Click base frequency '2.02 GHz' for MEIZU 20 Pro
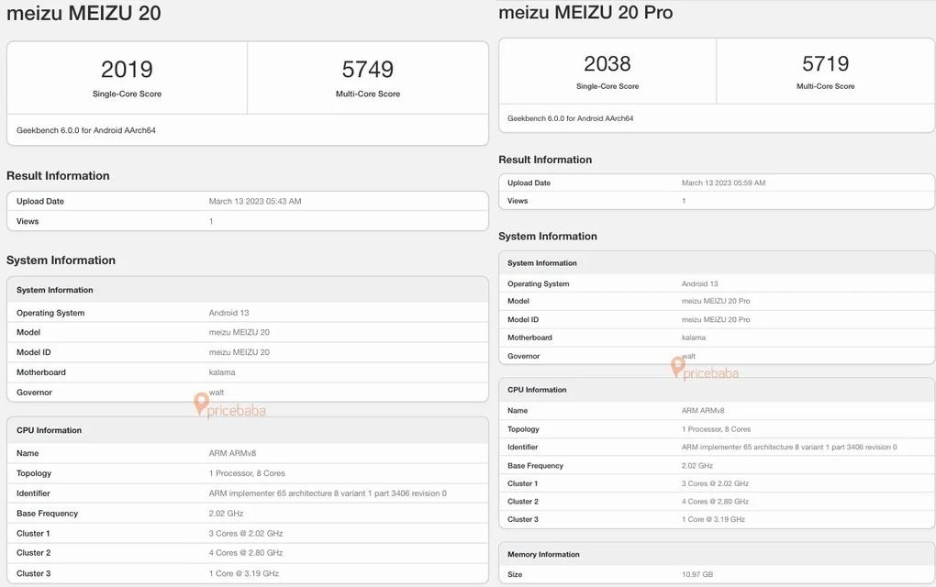 click(696, 465)
